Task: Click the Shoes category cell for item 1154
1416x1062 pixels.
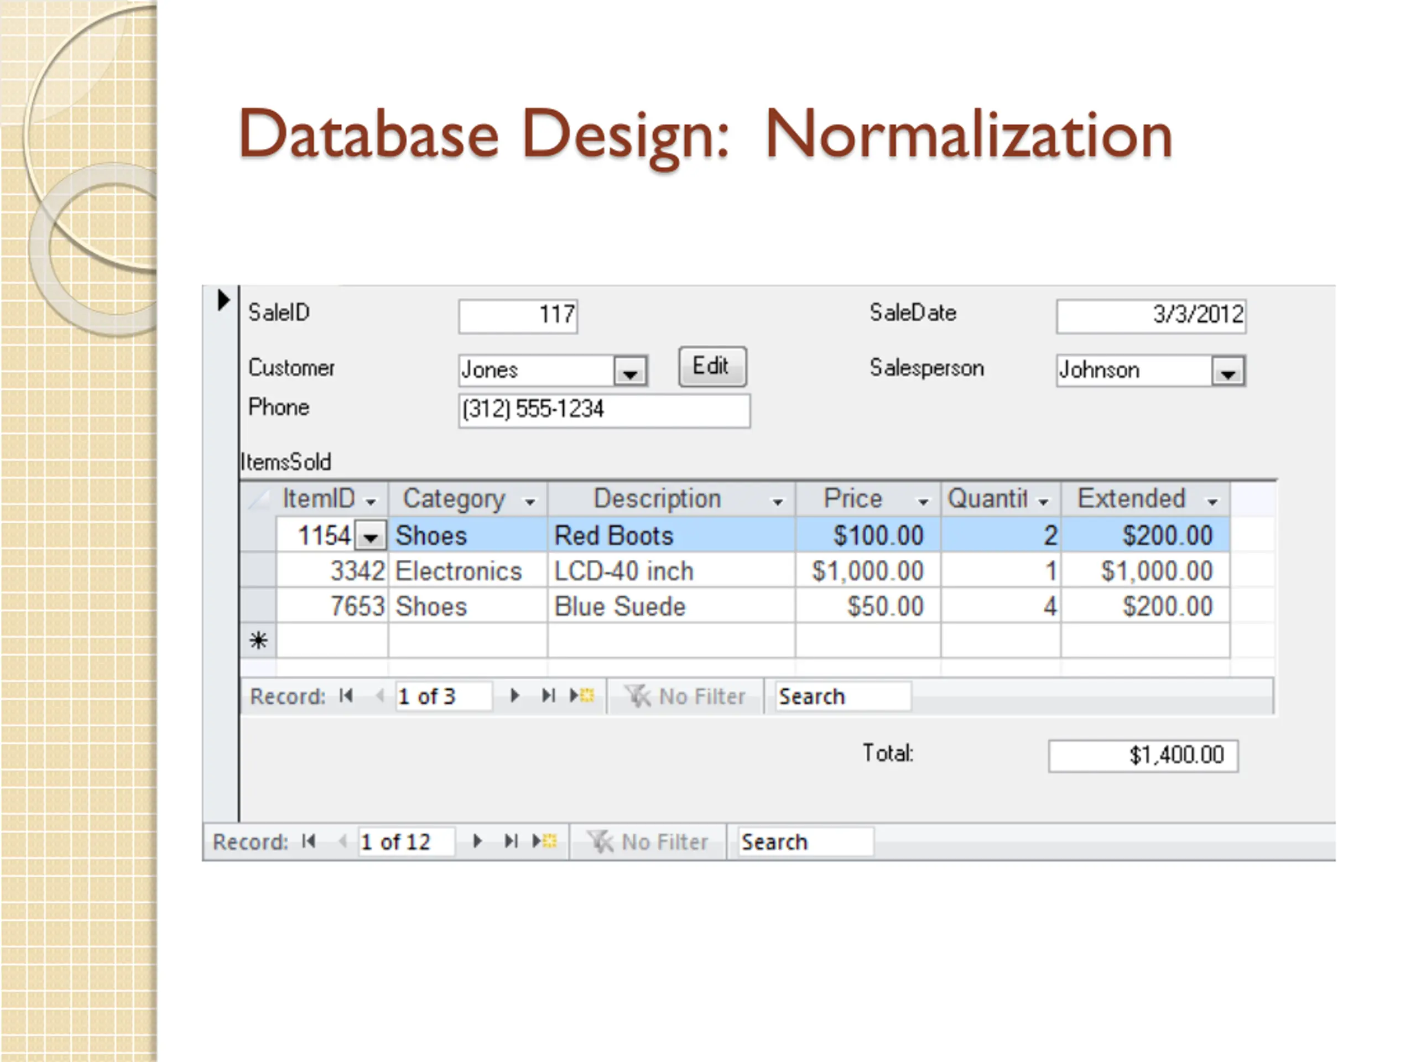Action: [468, 535]
